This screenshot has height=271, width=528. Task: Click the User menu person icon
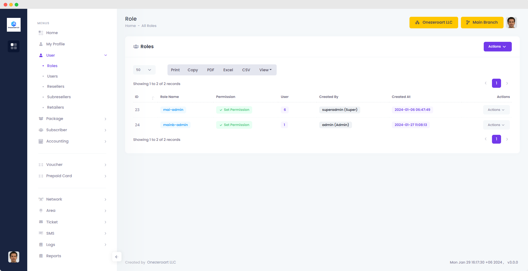point(41,55)
